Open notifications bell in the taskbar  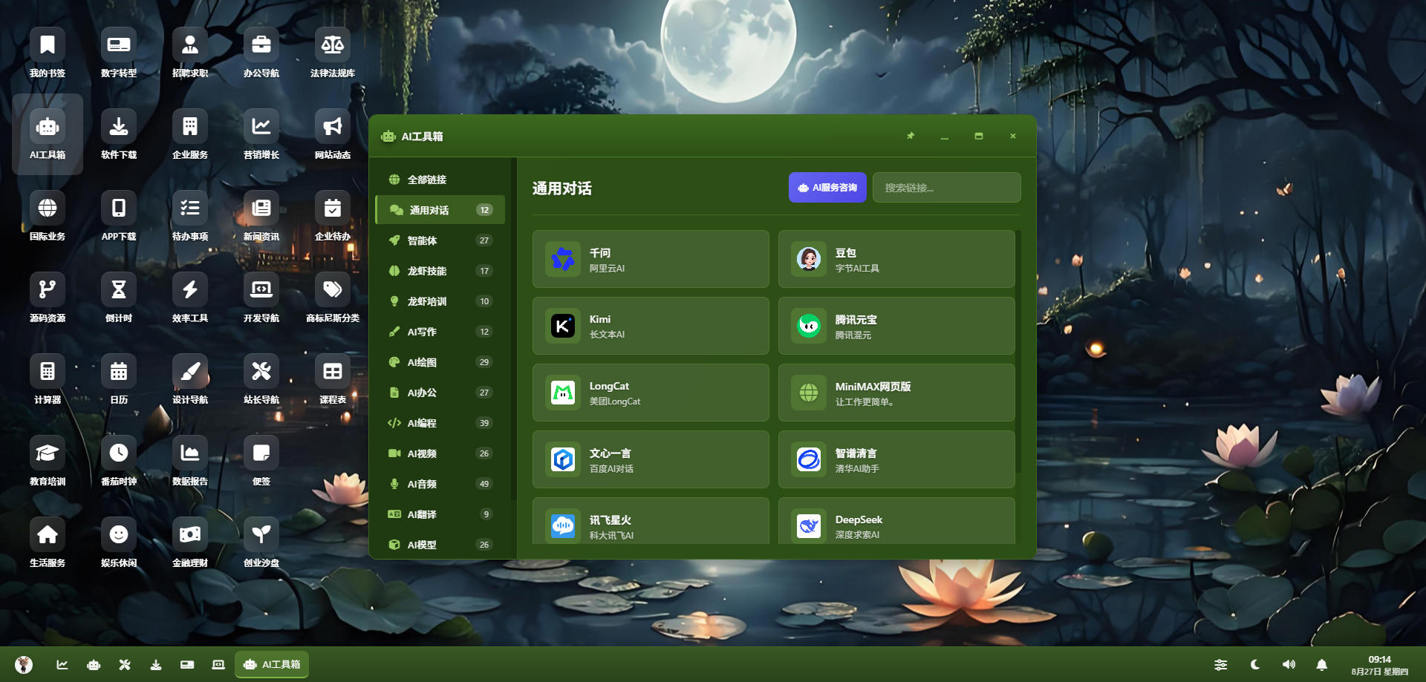tap(1322, 664)
